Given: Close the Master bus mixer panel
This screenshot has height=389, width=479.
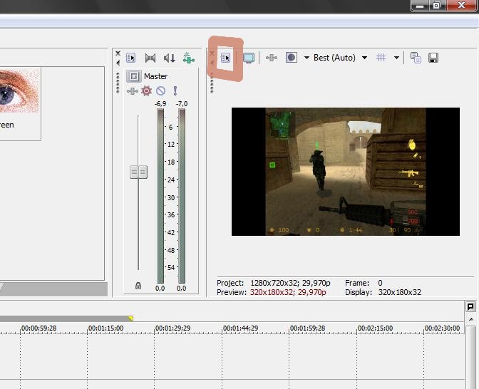Looking at the screenshot, I should (x=118, y=53).
